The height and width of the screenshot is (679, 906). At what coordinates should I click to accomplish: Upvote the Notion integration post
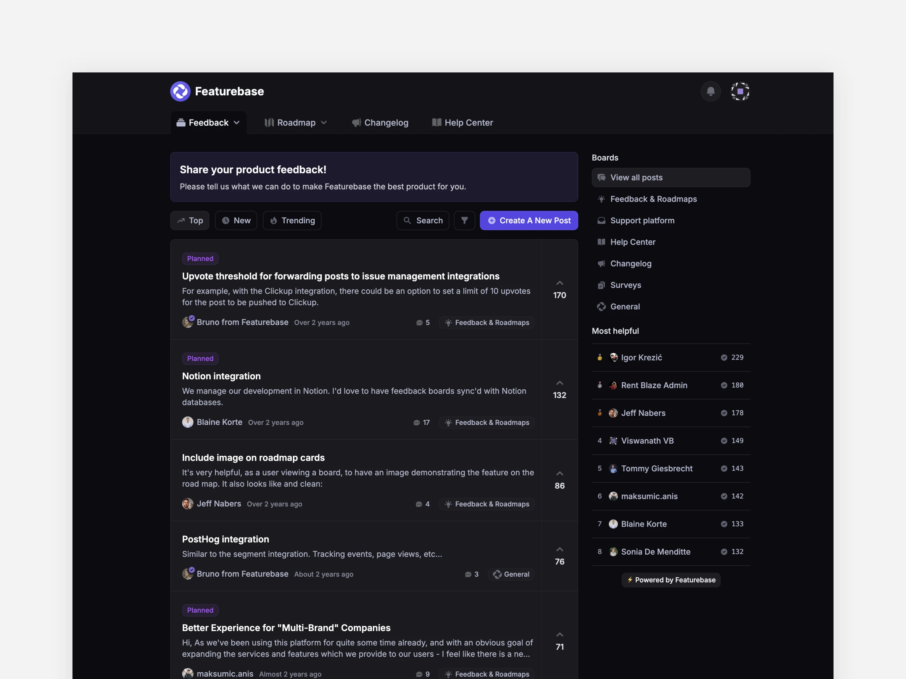[560, 384]
